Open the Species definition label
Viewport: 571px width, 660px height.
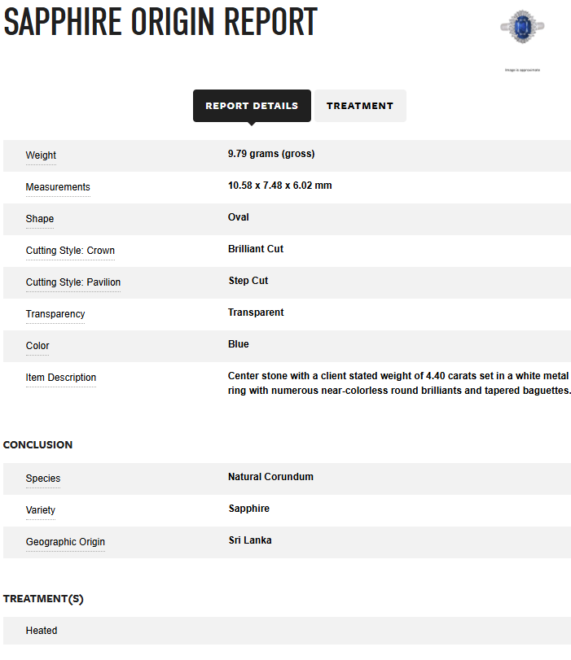(43, 479)
